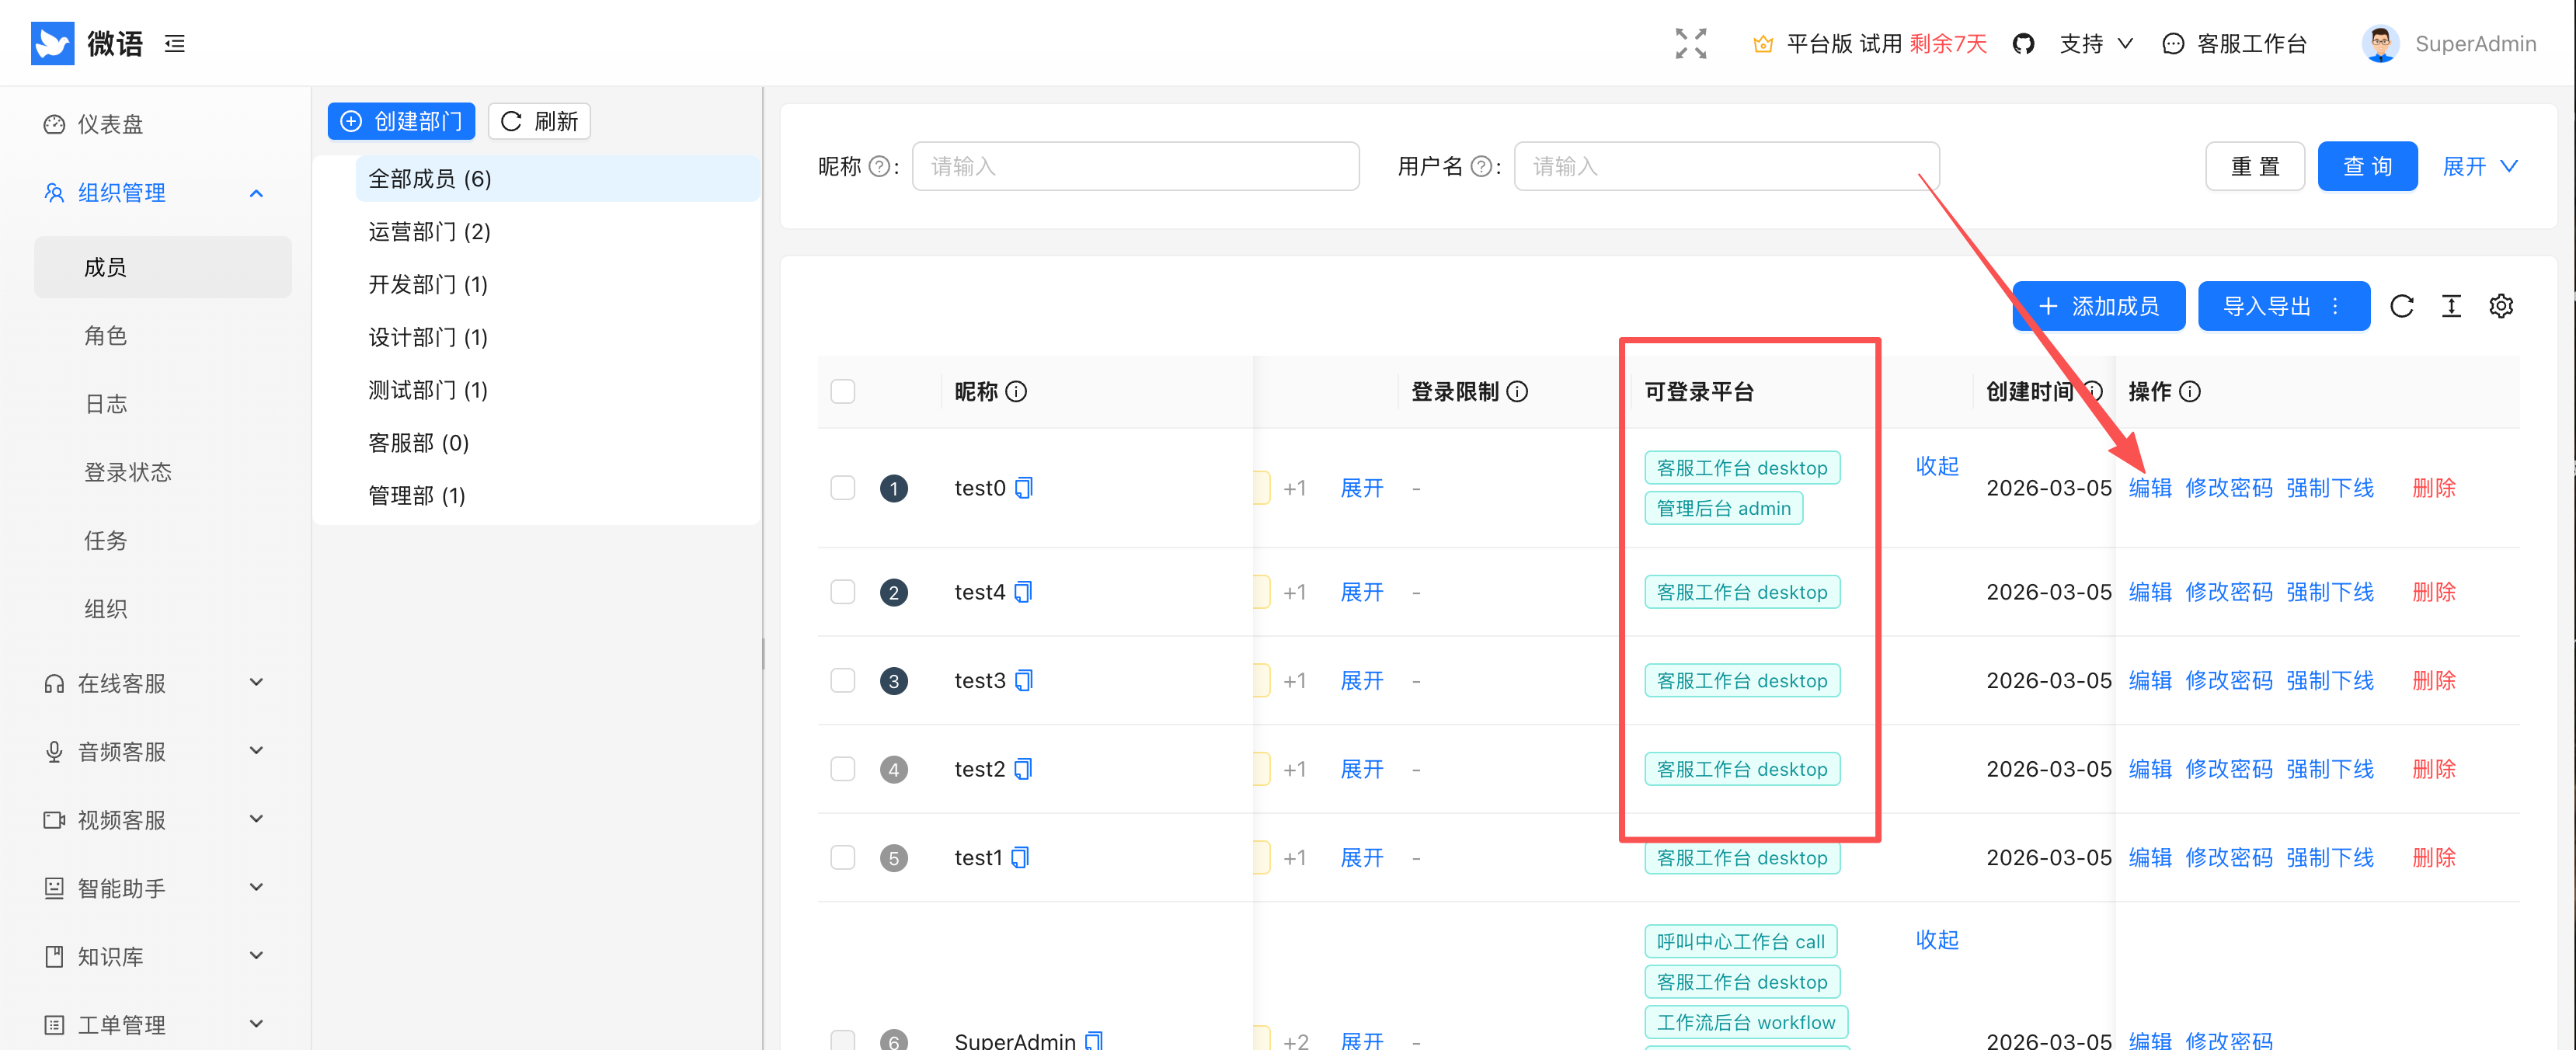
Task: Open the 支持 dropdown in header
Action: point(2096,43)
